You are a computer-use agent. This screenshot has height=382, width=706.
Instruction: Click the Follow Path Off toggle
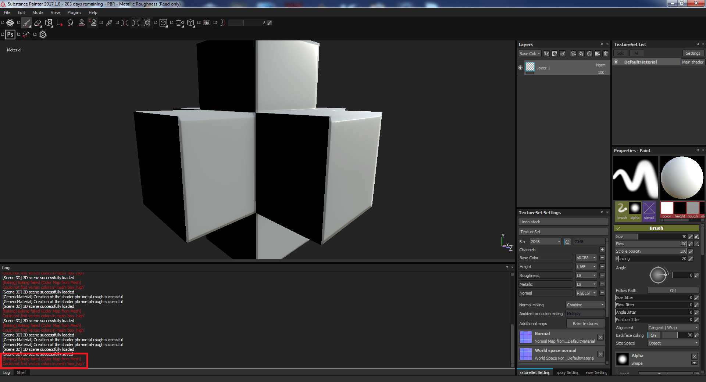point(673,290)
